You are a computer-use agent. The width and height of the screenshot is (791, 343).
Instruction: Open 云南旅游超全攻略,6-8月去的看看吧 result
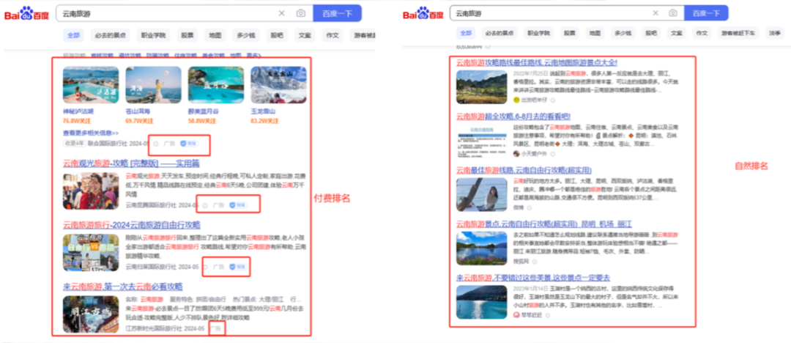(x=513, y=117)
